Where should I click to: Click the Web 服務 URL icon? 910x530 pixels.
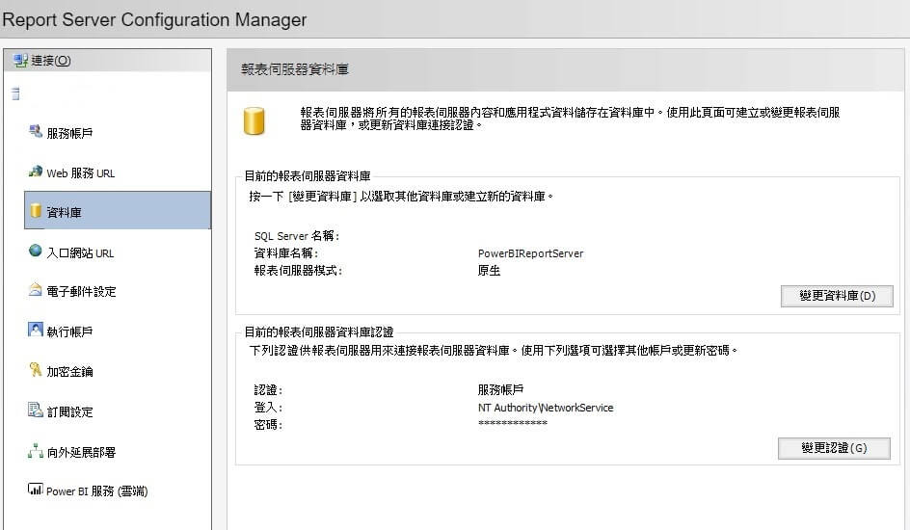36,172
